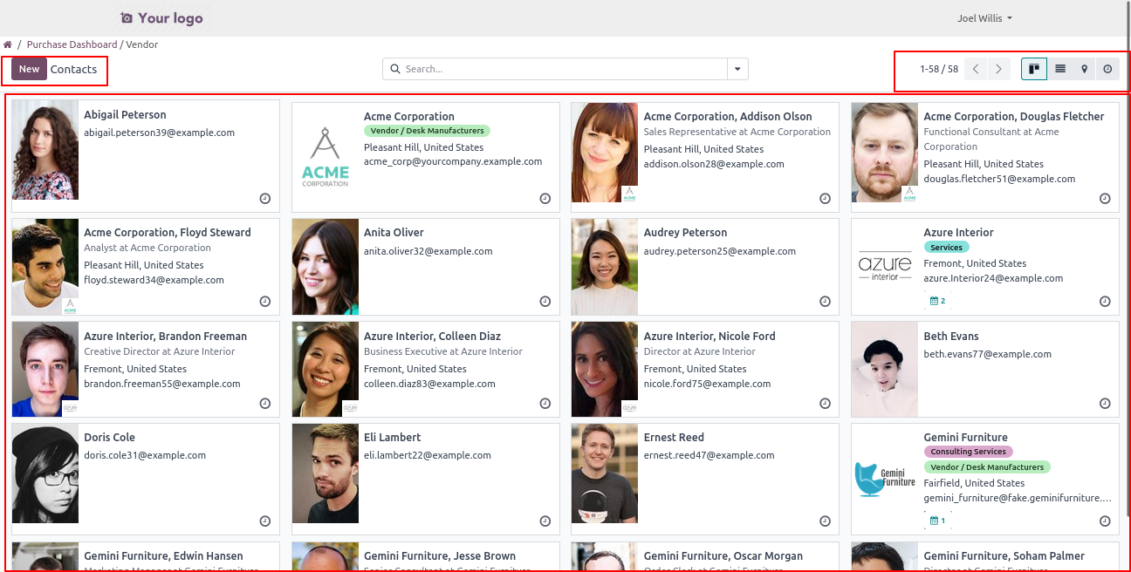
Task: Switch to the activity view
Action: [1107, 69]
